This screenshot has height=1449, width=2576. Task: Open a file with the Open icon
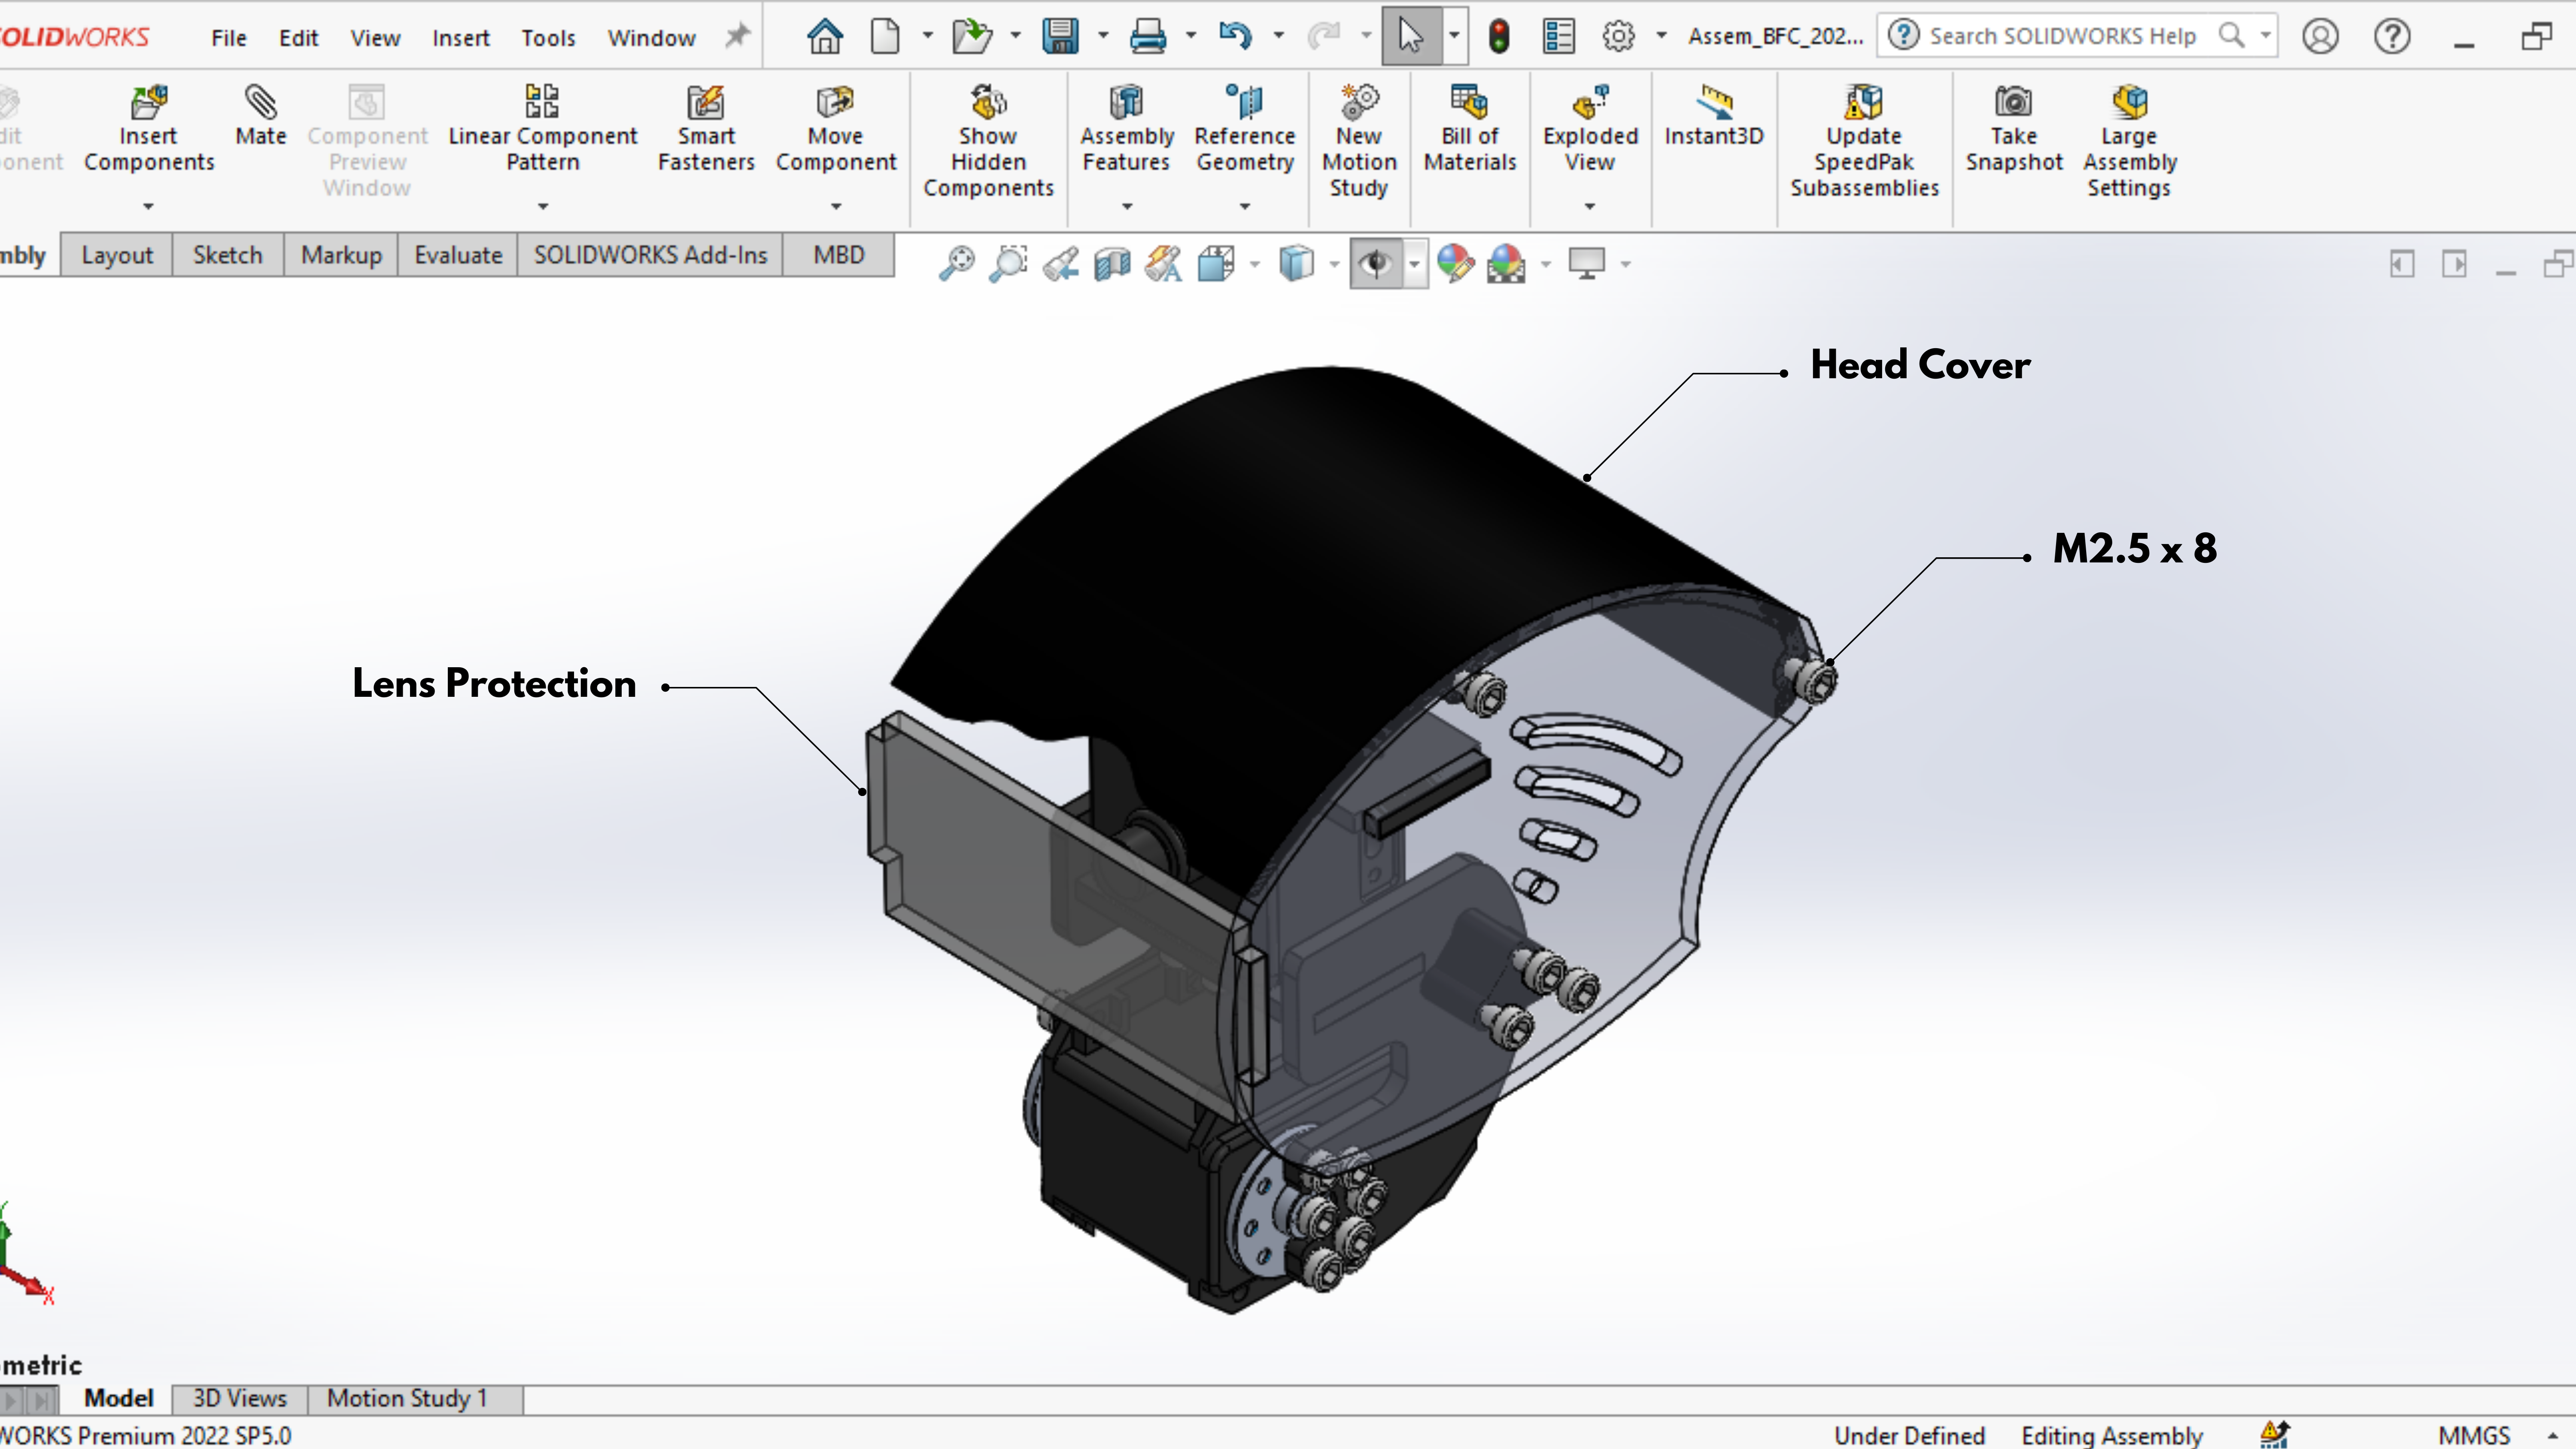point(971,37)
